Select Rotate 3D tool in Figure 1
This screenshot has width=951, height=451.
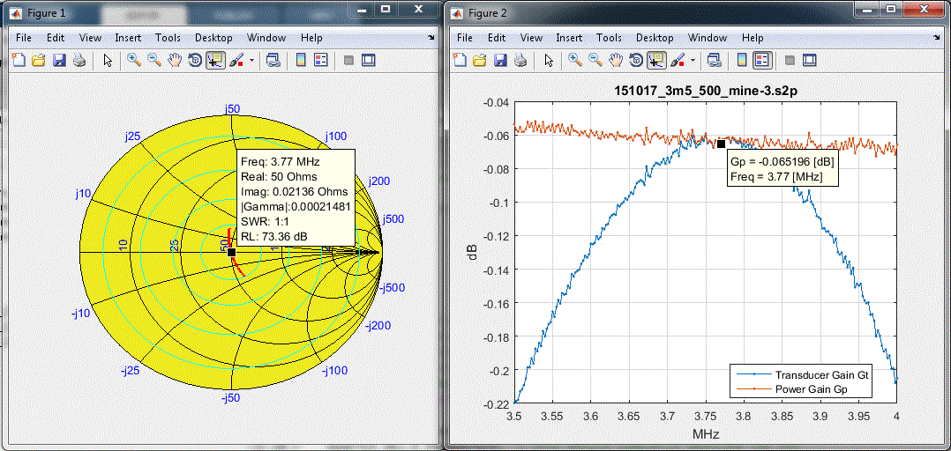tap(195, 61)
